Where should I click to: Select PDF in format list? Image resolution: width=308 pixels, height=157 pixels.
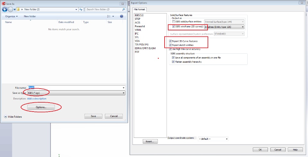137,52
